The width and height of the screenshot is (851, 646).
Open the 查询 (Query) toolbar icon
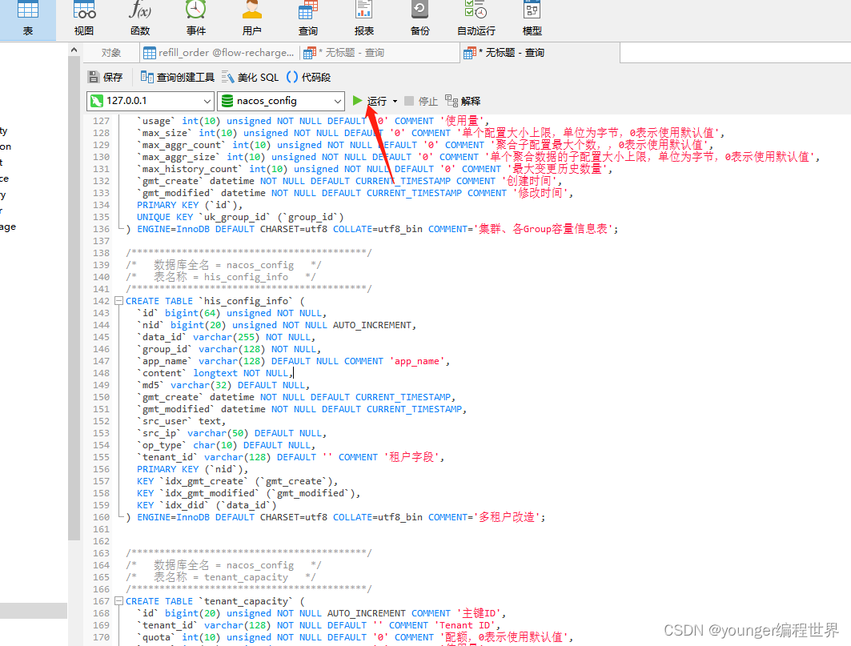(307, 19)
